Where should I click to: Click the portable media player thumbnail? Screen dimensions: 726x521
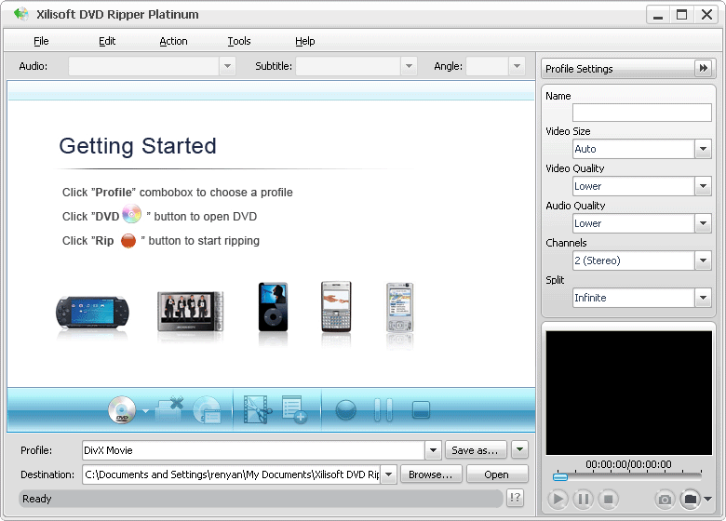pos(190,312)
